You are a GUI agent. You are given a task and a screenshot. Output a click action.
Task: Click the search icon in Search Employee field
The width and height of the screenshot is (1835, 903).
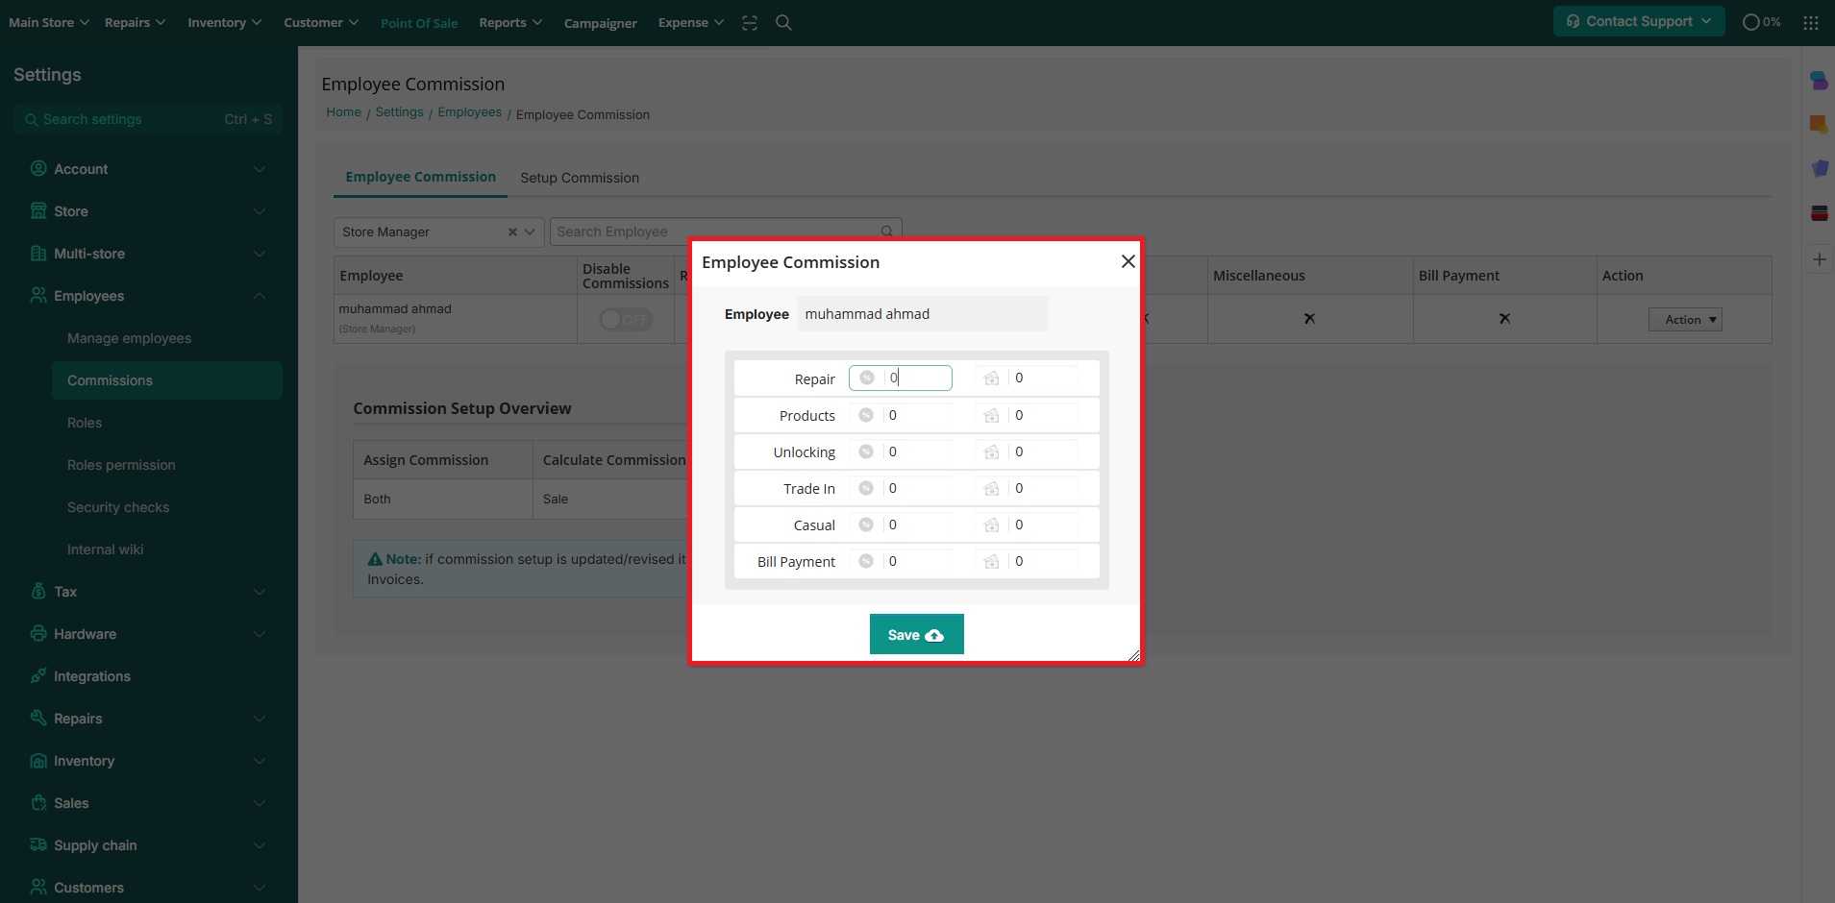point(887,232)
